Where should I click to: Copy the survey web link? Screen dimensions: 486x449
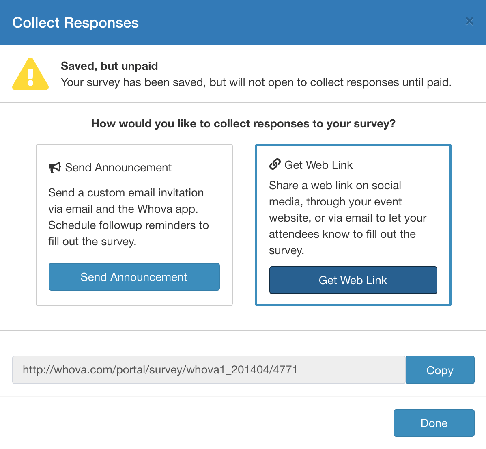tap(440, 370)
